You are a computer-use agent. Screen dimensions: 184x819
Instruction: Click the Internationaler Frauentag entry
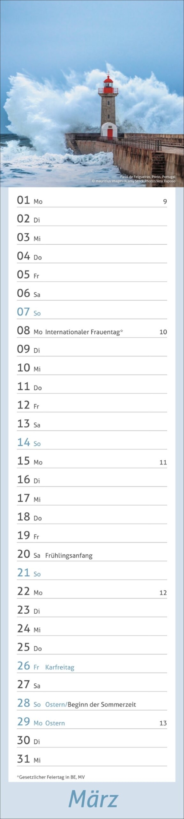click(84, 332)
